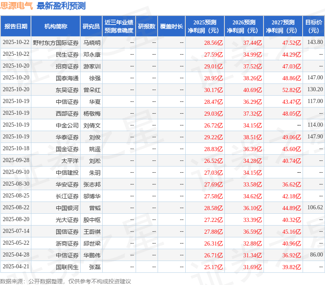325x285 pixels.
Task: Select the 中国银河 institution cell
Action: [x=55, y=208]
